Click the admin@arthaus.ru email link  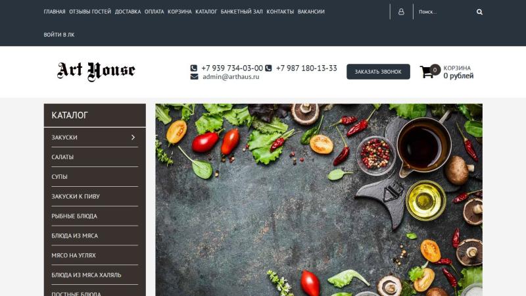coord(231,76)
